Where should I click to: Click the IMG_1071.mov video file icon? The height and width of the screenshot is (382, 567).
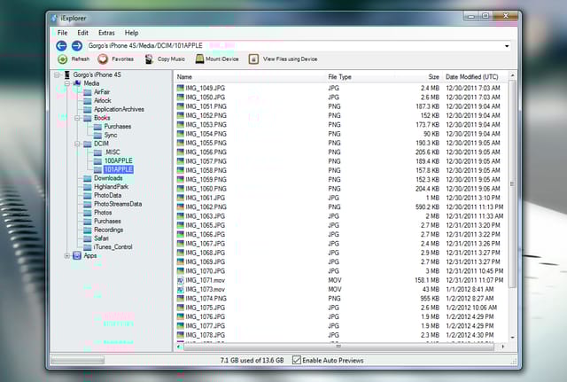[x=181, y=280]
